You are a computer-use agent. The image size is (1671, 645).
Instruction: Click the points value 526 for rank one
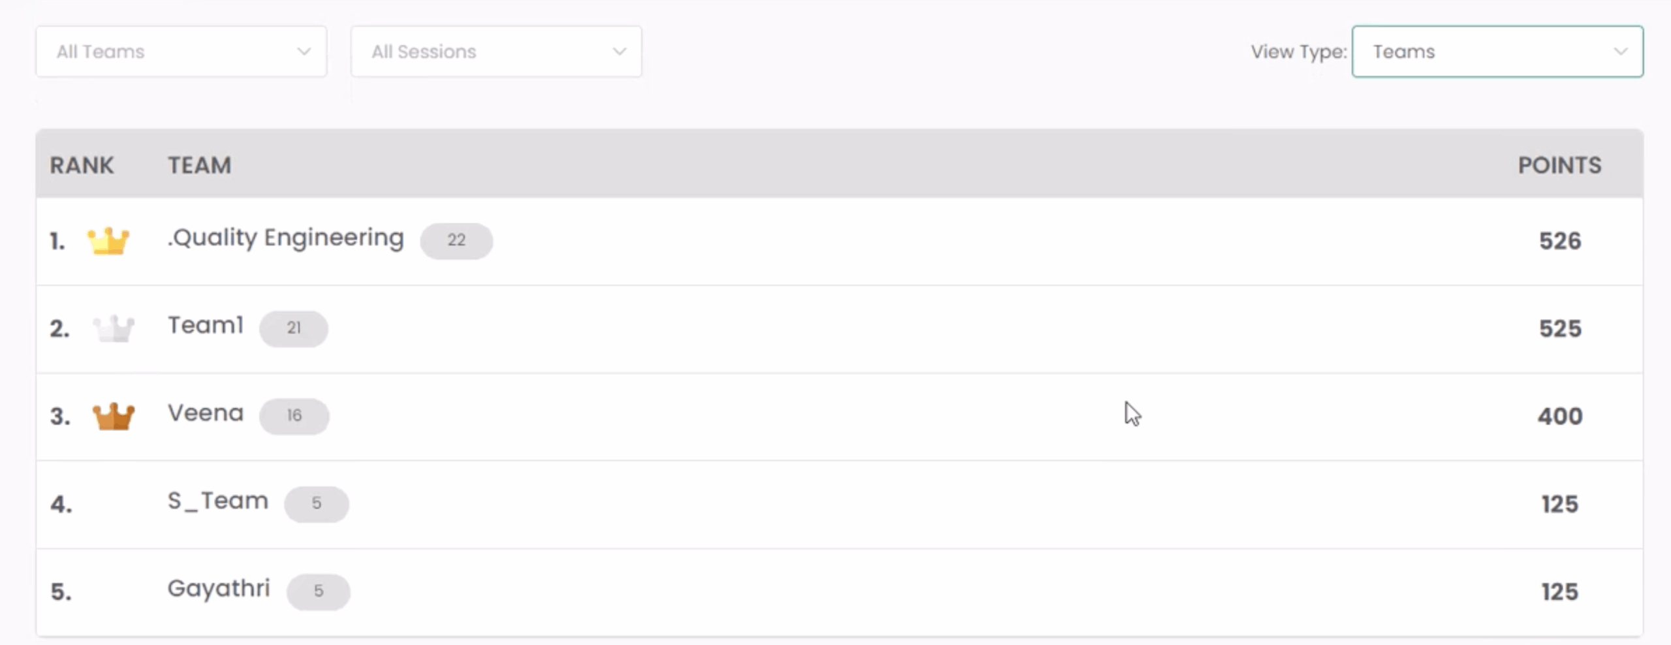click(x=1561, y=241)
